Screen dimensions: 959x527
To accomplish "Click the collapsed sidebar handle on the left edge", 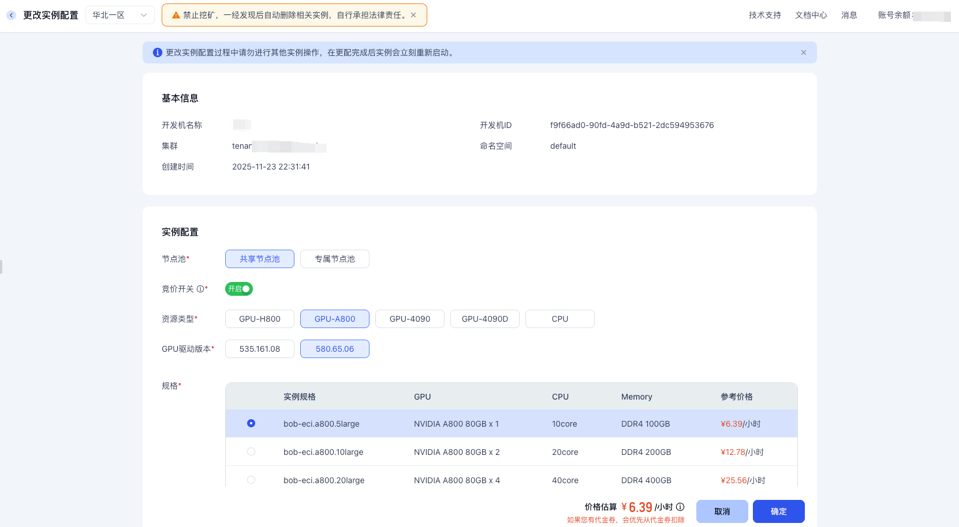I will point(2,267).
